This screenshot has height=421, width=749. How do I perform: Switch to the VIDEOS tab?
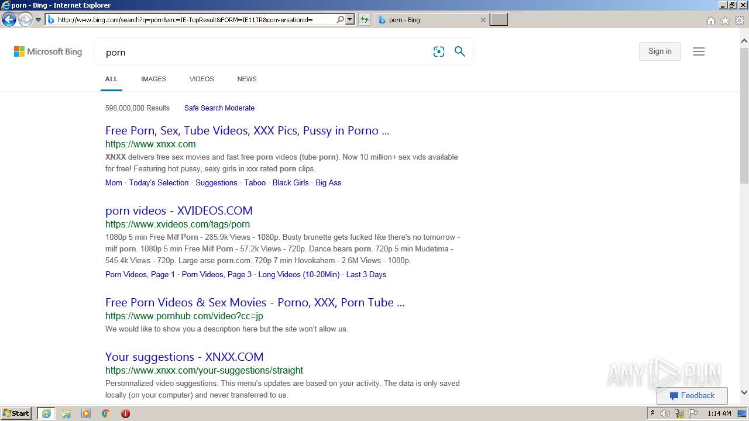[201, 79]
